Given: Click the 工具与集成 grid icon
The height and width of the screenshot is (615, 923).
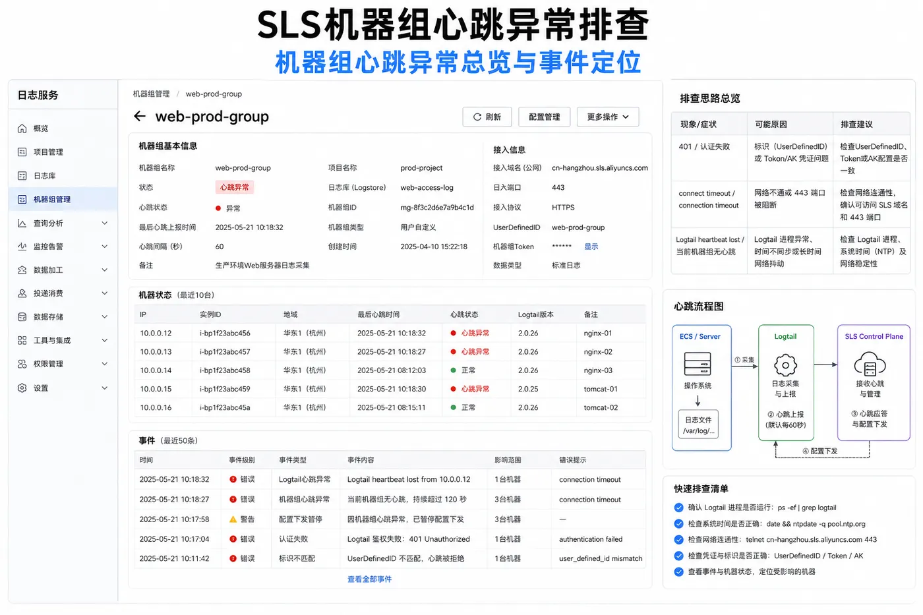Looking at the screenshot, I should pyautogui.click(x=22, y=340).
